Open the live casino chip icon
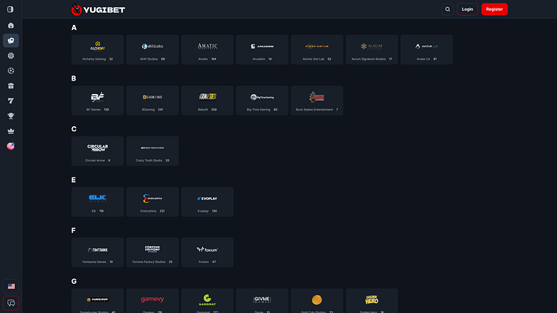The height and width of the screenshot is (313, 557). [11, 56]
